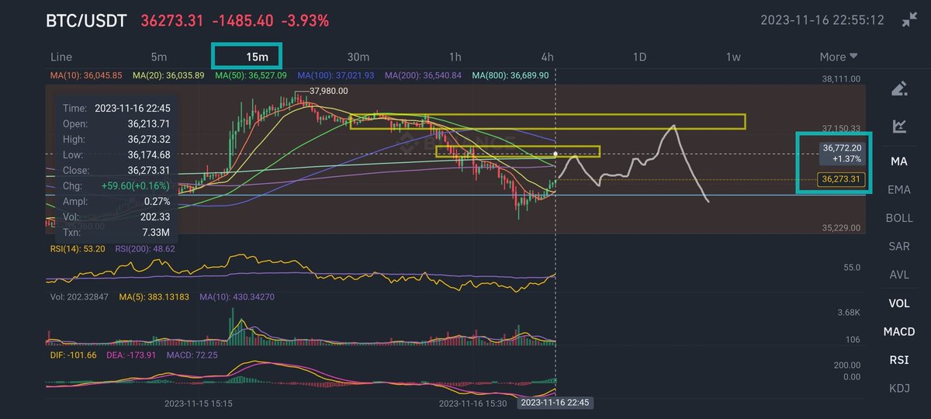Toggle the EMA overlay indicator
931x419 pixels.
pos(899,189)
